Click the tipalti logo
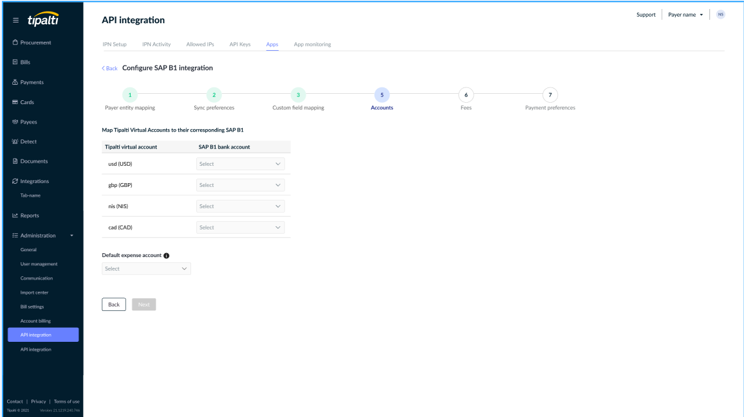This screenshot has width=744, height=417. 42,19
